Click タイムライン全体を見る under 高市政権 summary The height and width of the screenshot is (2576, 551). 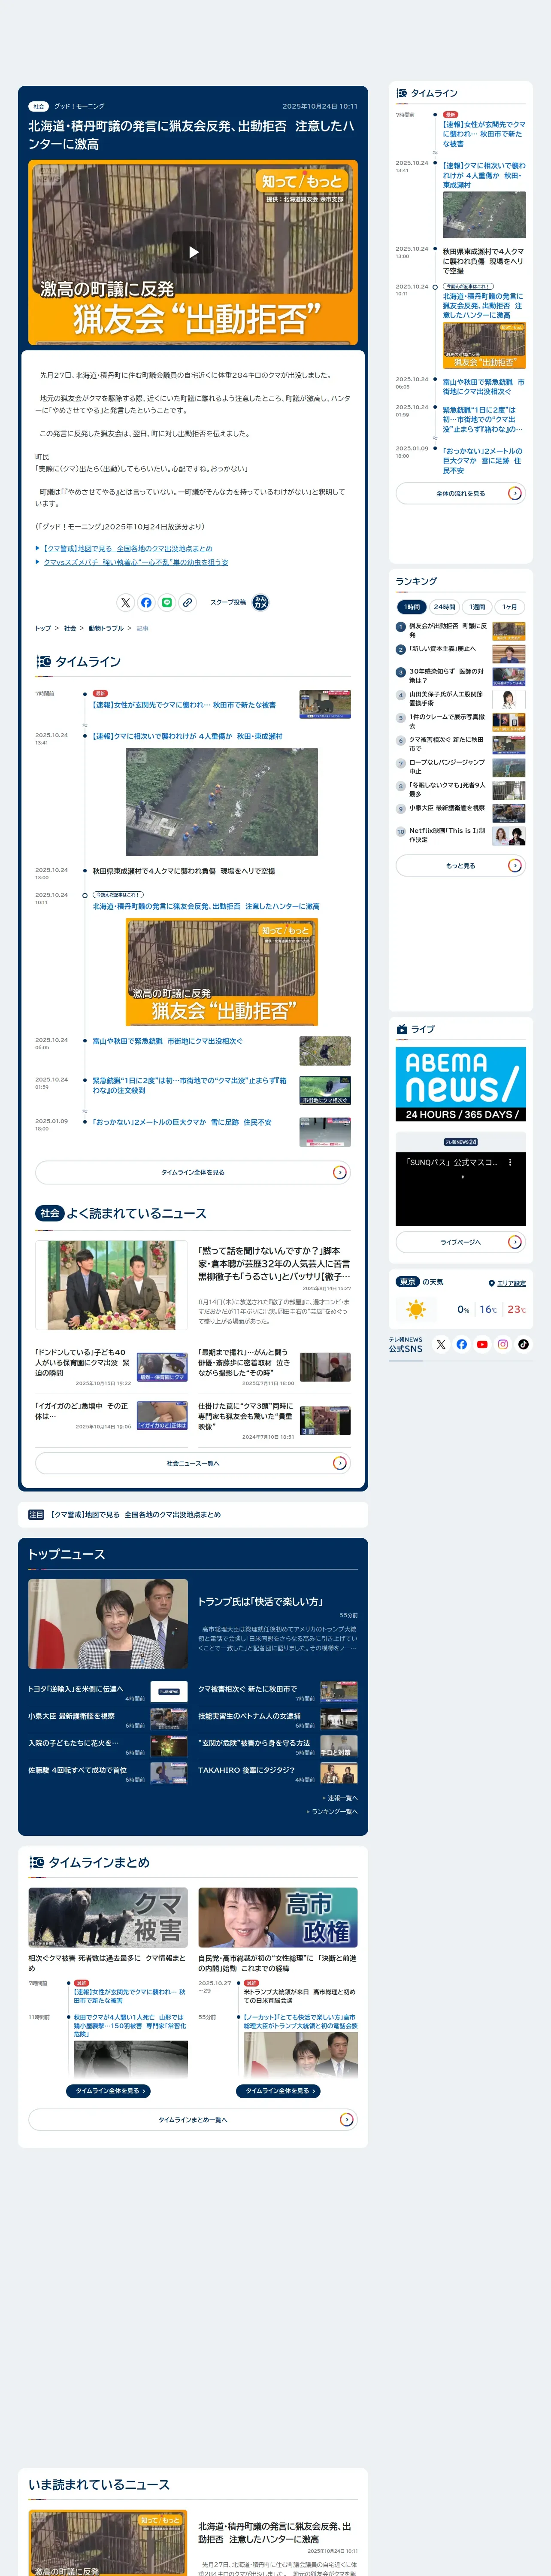[278, 2090]
